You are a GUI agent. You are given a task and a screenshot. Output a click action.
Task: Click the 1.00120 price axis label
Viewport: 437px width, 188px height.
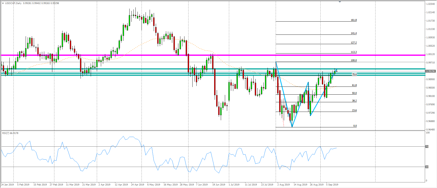coord(430,54)
